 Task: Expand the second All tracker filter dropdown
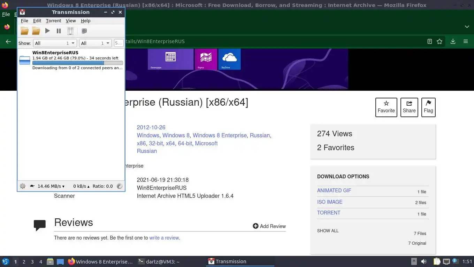click(95, 43)
